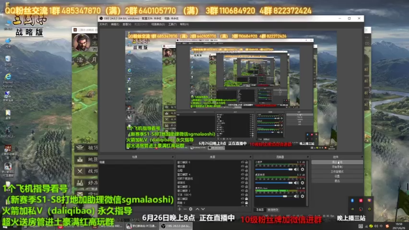This screenshot has width=409, height=230.
Task: Toggle visibility eye for 窗口捕获 4 source
Action: point(242,174)
